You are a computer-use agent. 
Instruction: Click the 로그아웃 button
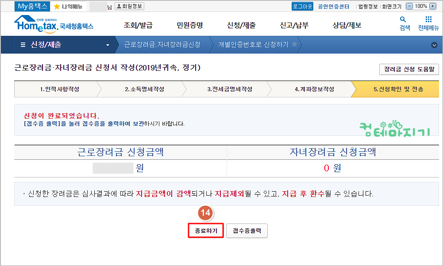click(x=302, y=6)
